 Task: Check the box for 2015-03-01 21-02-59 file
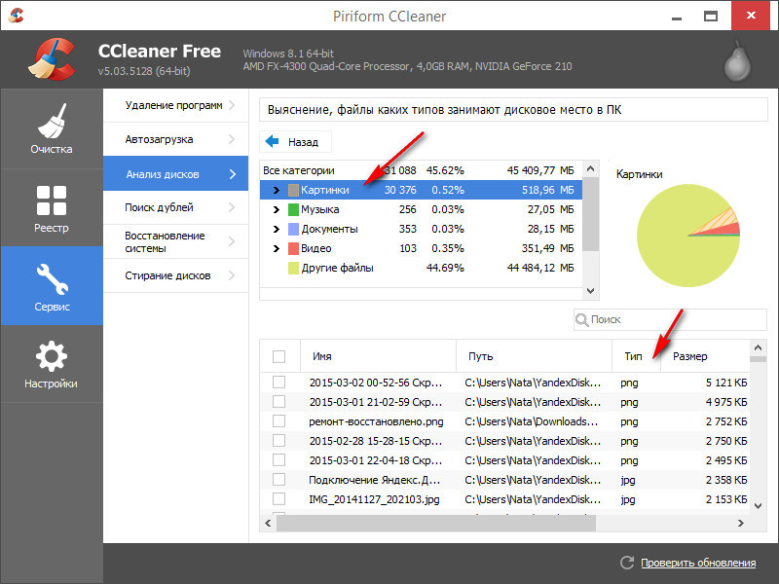tap(278, 401)
